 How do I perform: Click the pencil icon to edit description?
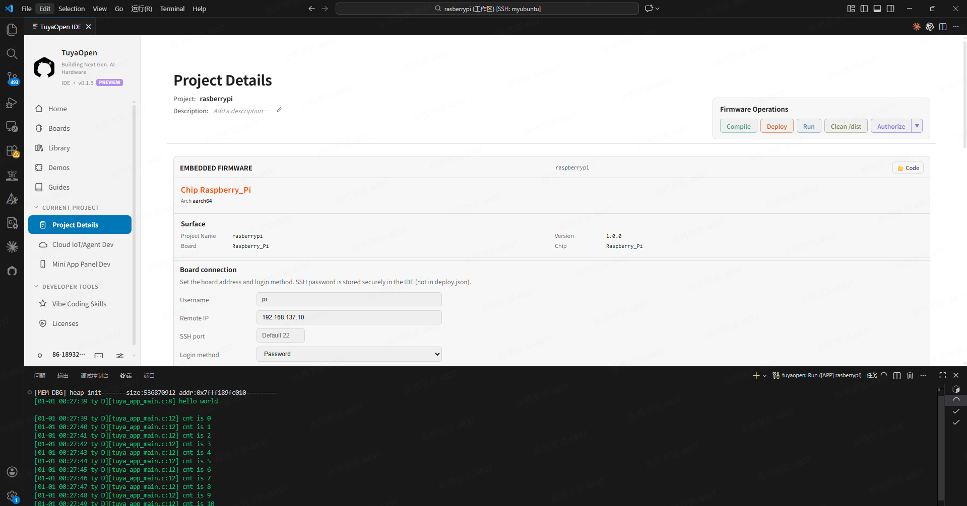279,110
